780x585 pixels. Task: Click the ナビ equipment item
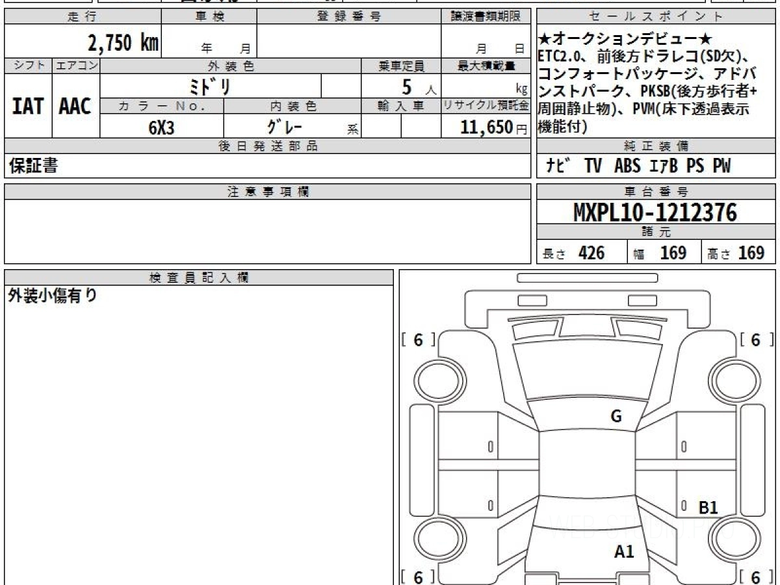point(558,166)
